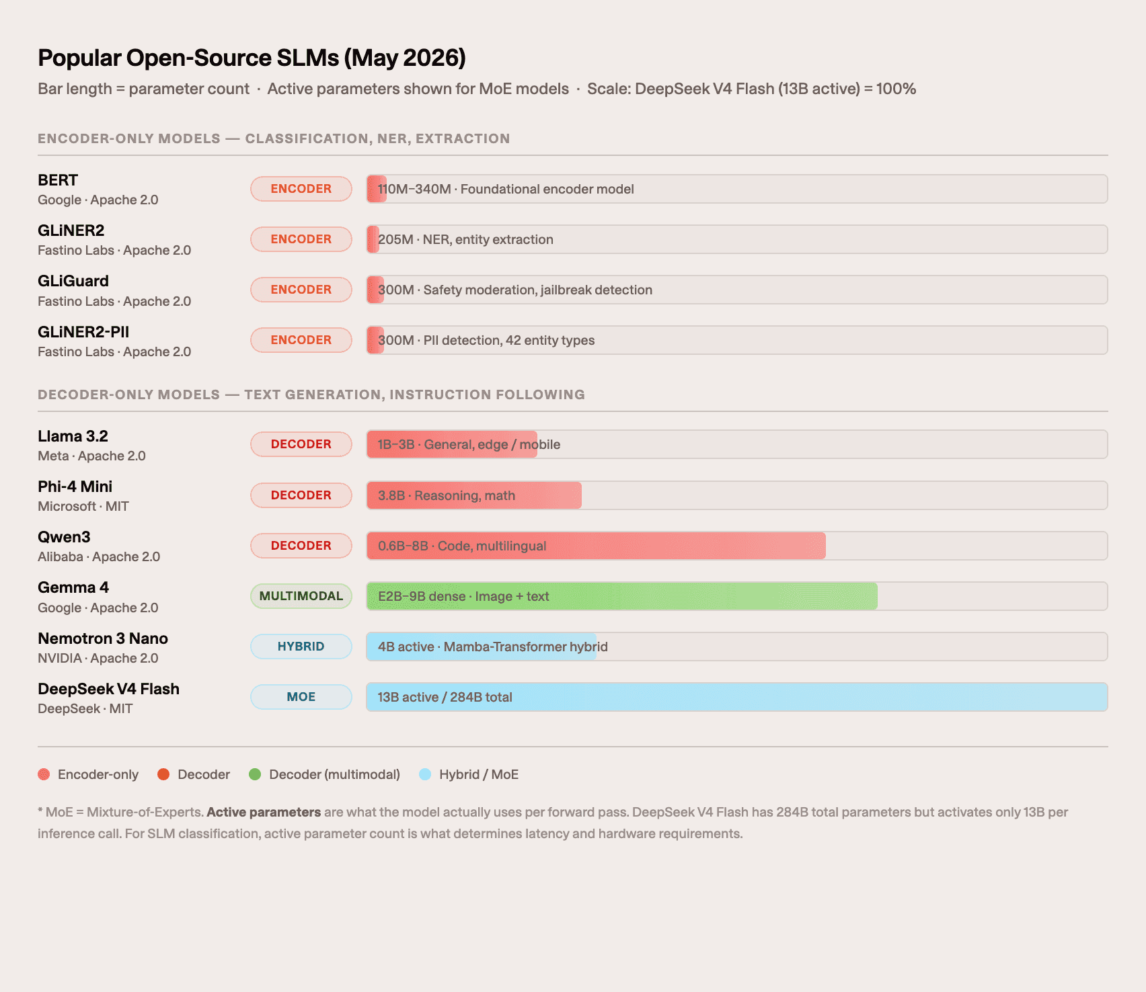Click "Meta · Apache 2.0" under Llama 3.2
This screenshot has height=992, width=1146.
point(91,456)
